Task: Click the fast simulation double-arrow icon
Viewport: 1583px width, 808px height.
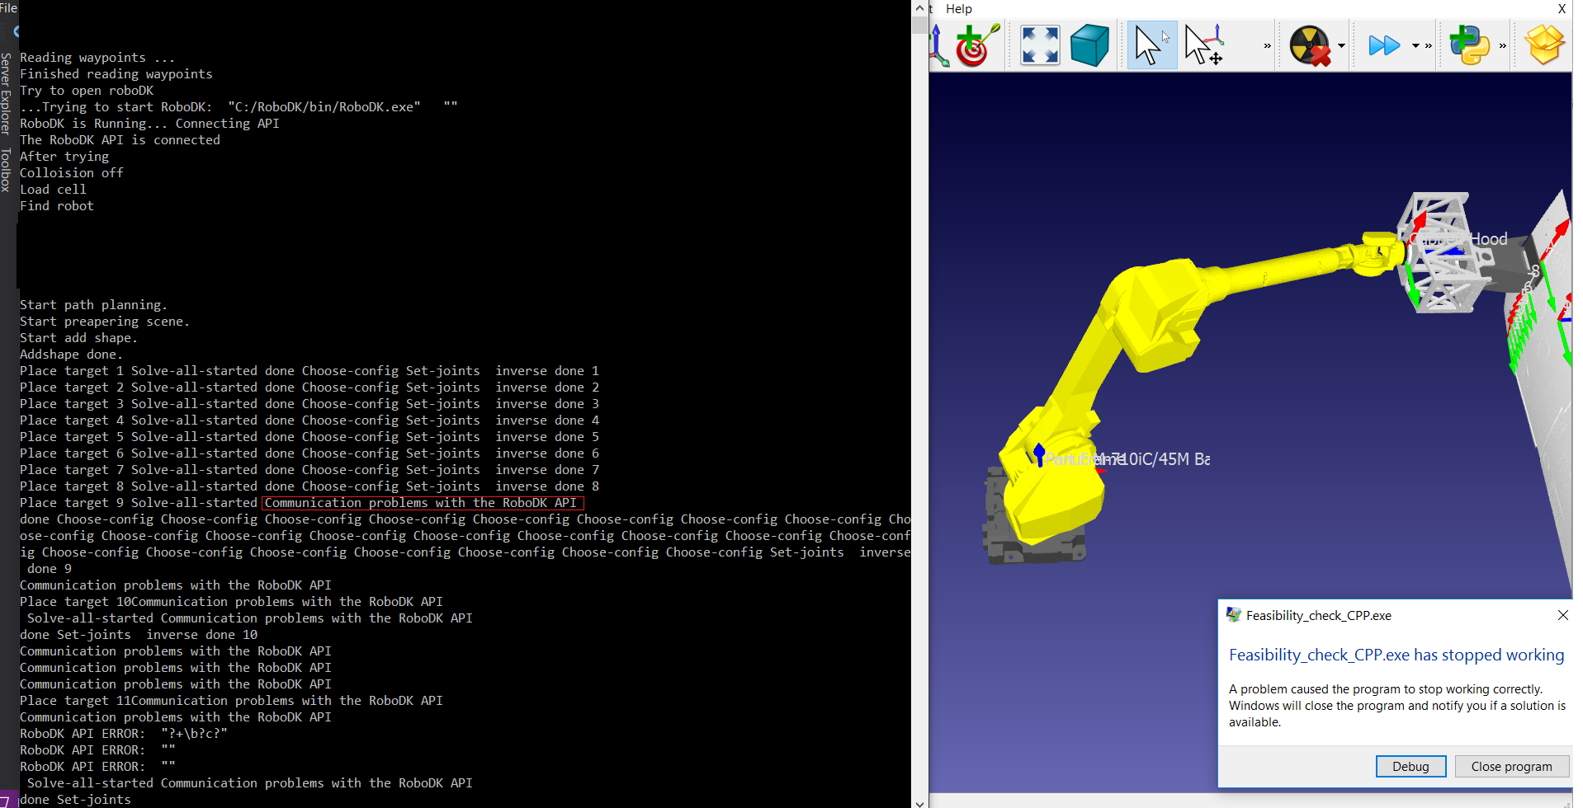Action: click(1384, 45)
